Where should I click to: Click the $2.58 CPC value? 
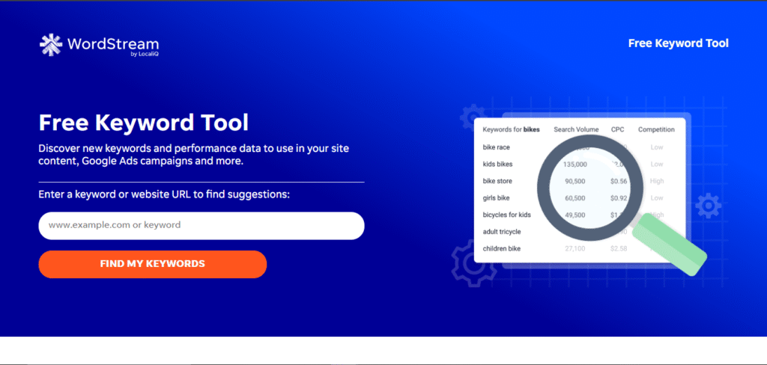pyautogui.click(x=619, y=249)
